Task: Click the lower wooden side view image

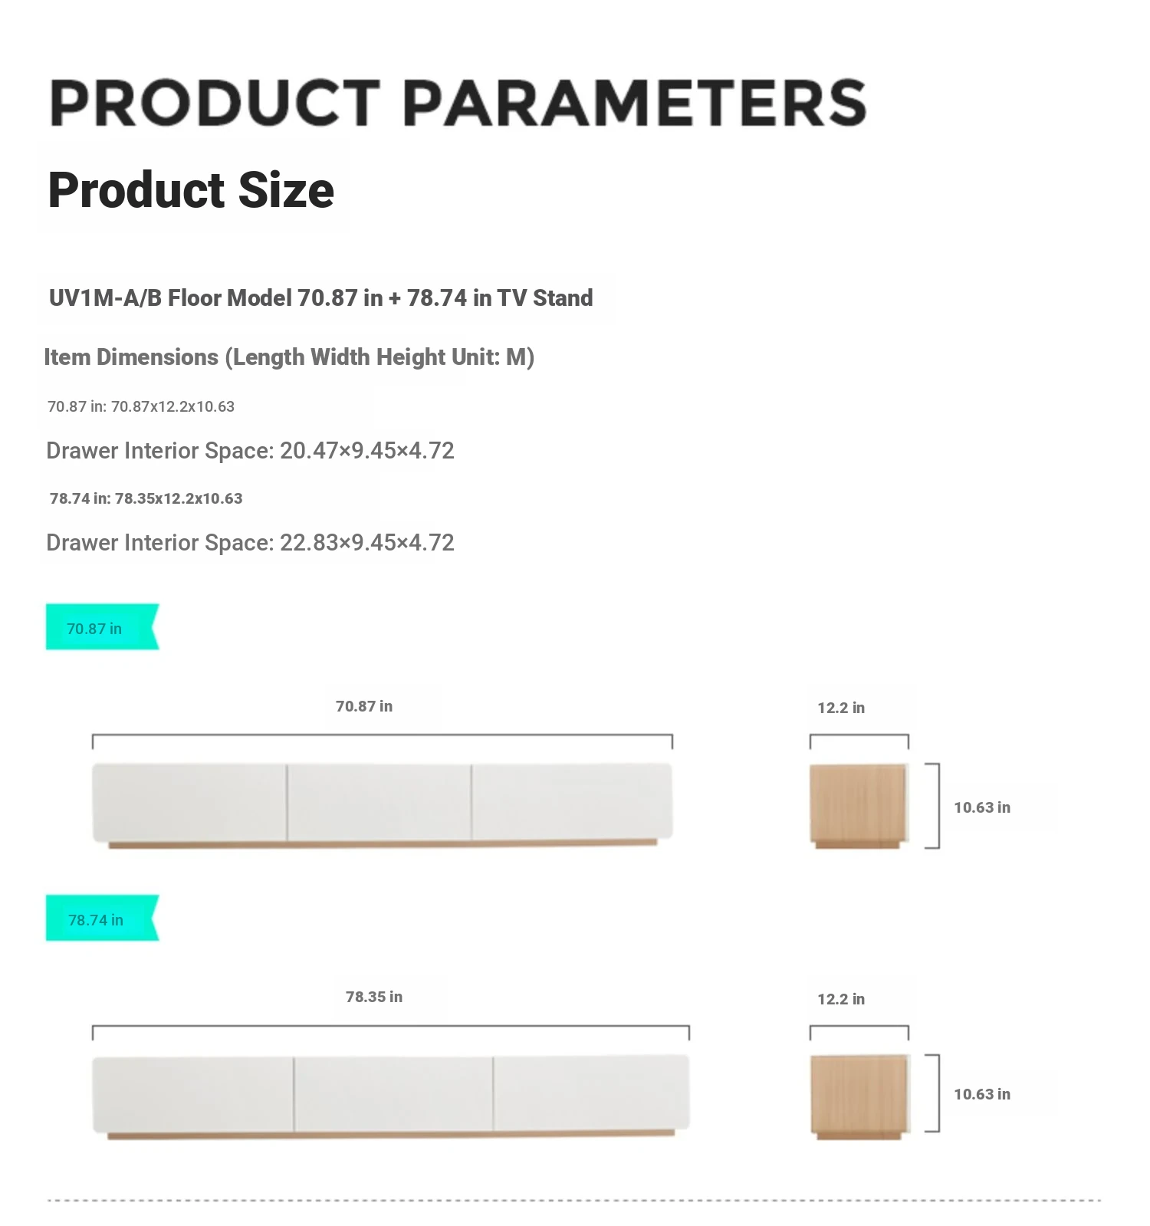Action: 859,1097
